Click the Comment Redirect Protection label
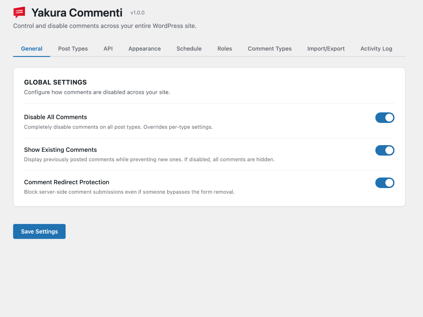The width and height of the screenshot is (423, 317). coord(67,182)
